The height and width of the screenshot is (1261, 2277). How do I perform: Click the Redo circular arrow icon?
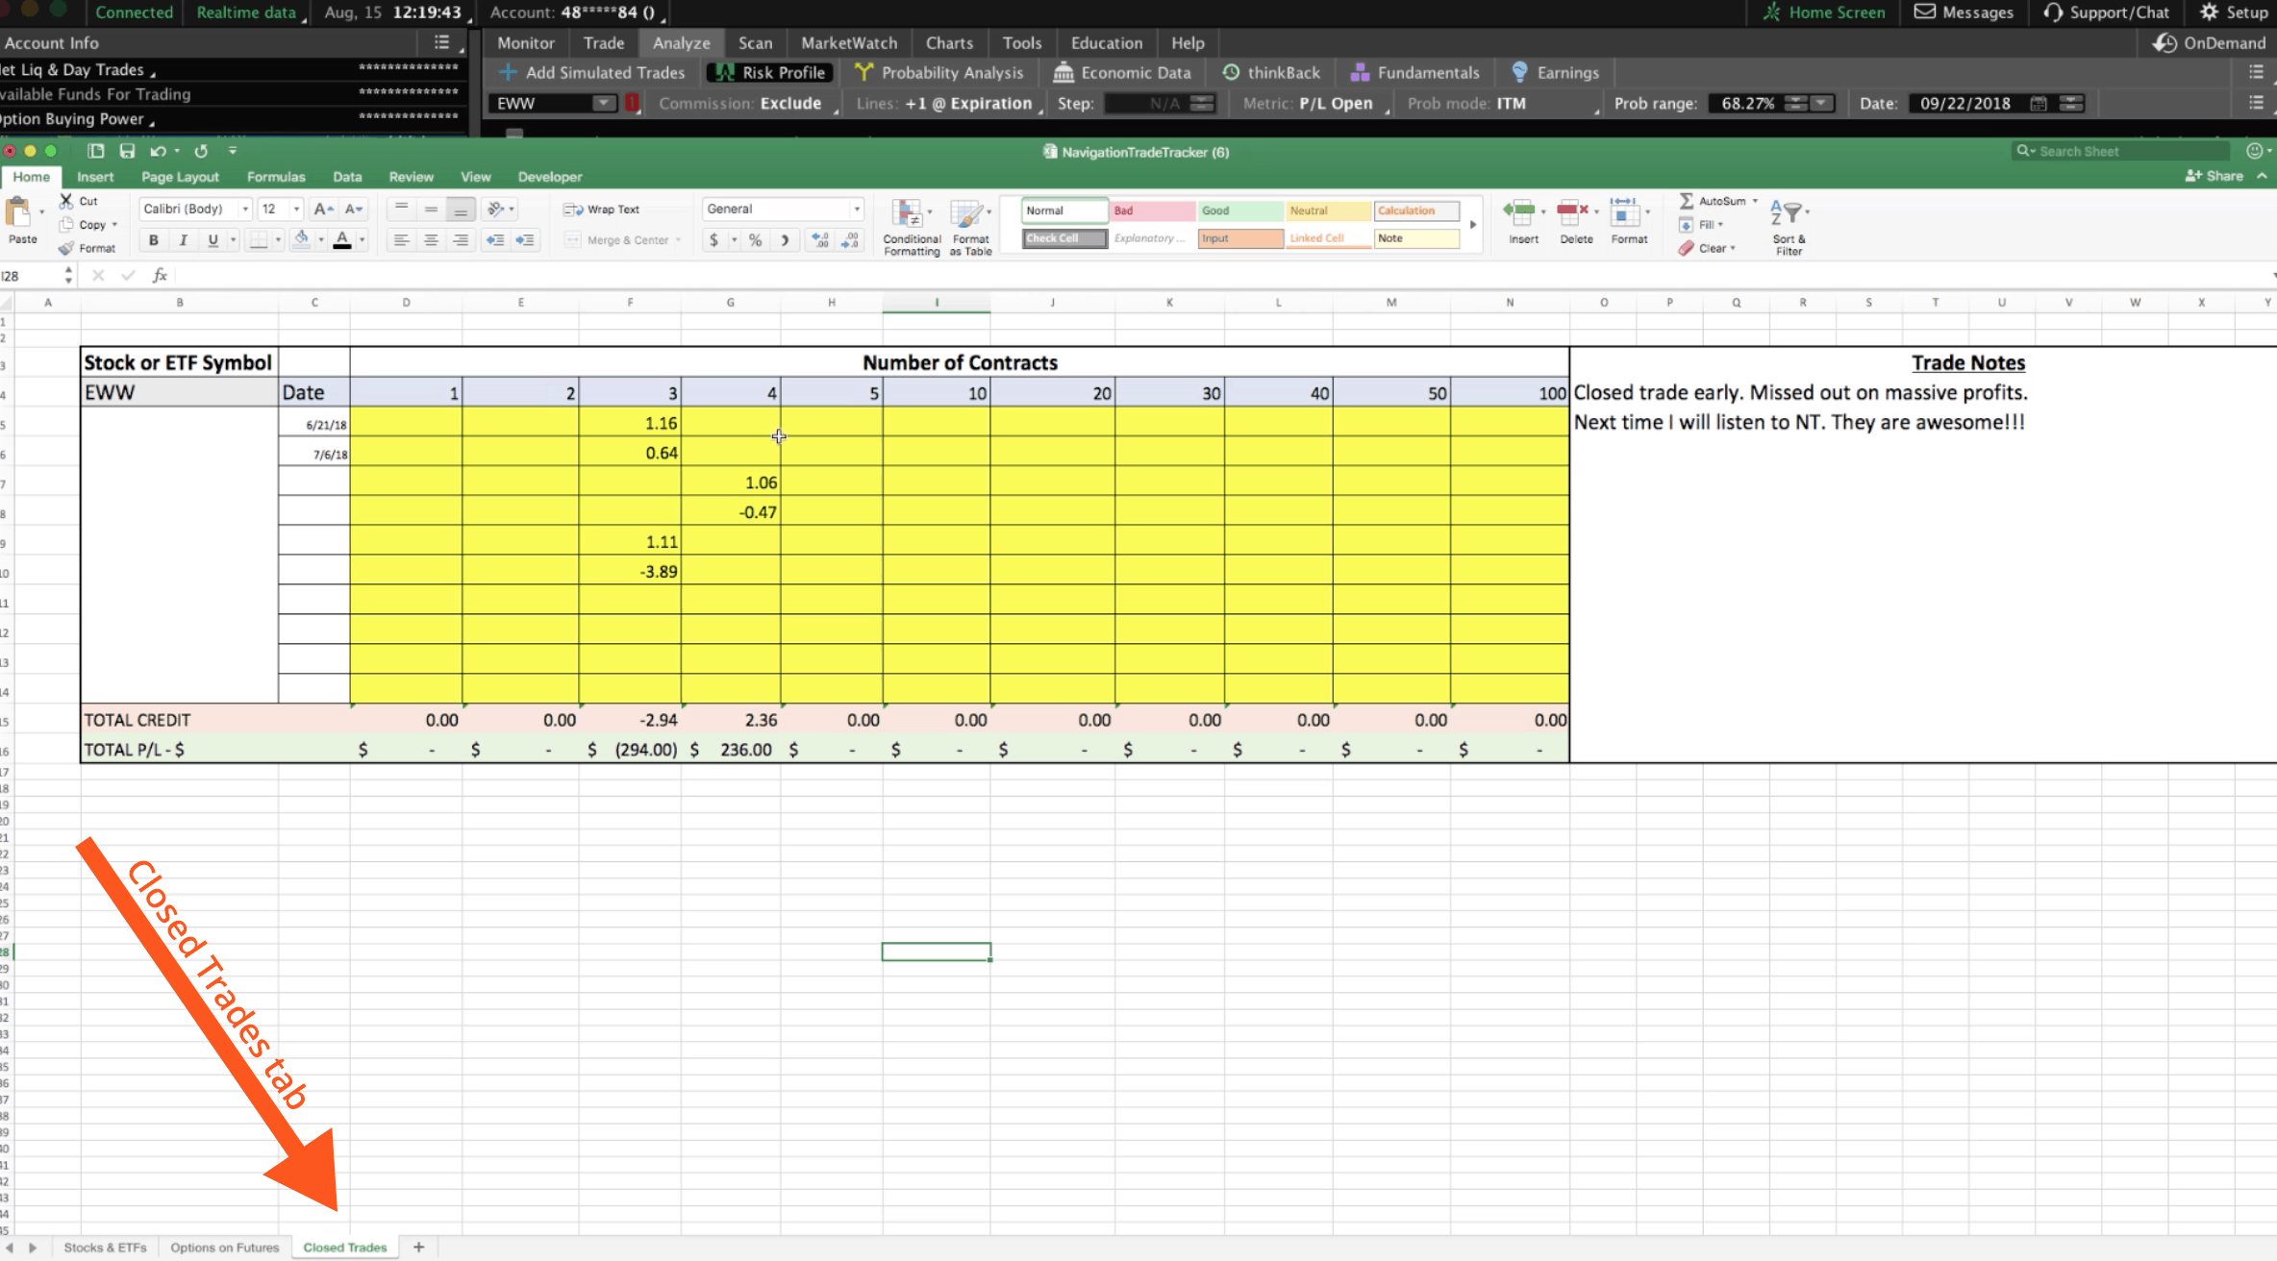point(201,151)
